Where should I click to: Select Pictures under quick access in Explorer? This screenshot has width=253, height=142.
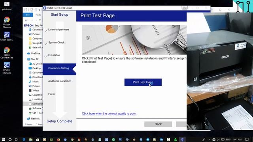[34, 34]
